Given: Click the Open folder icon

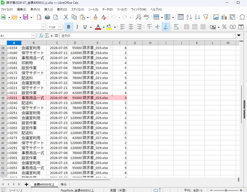Looking at the screenshot, I should 15,17.
